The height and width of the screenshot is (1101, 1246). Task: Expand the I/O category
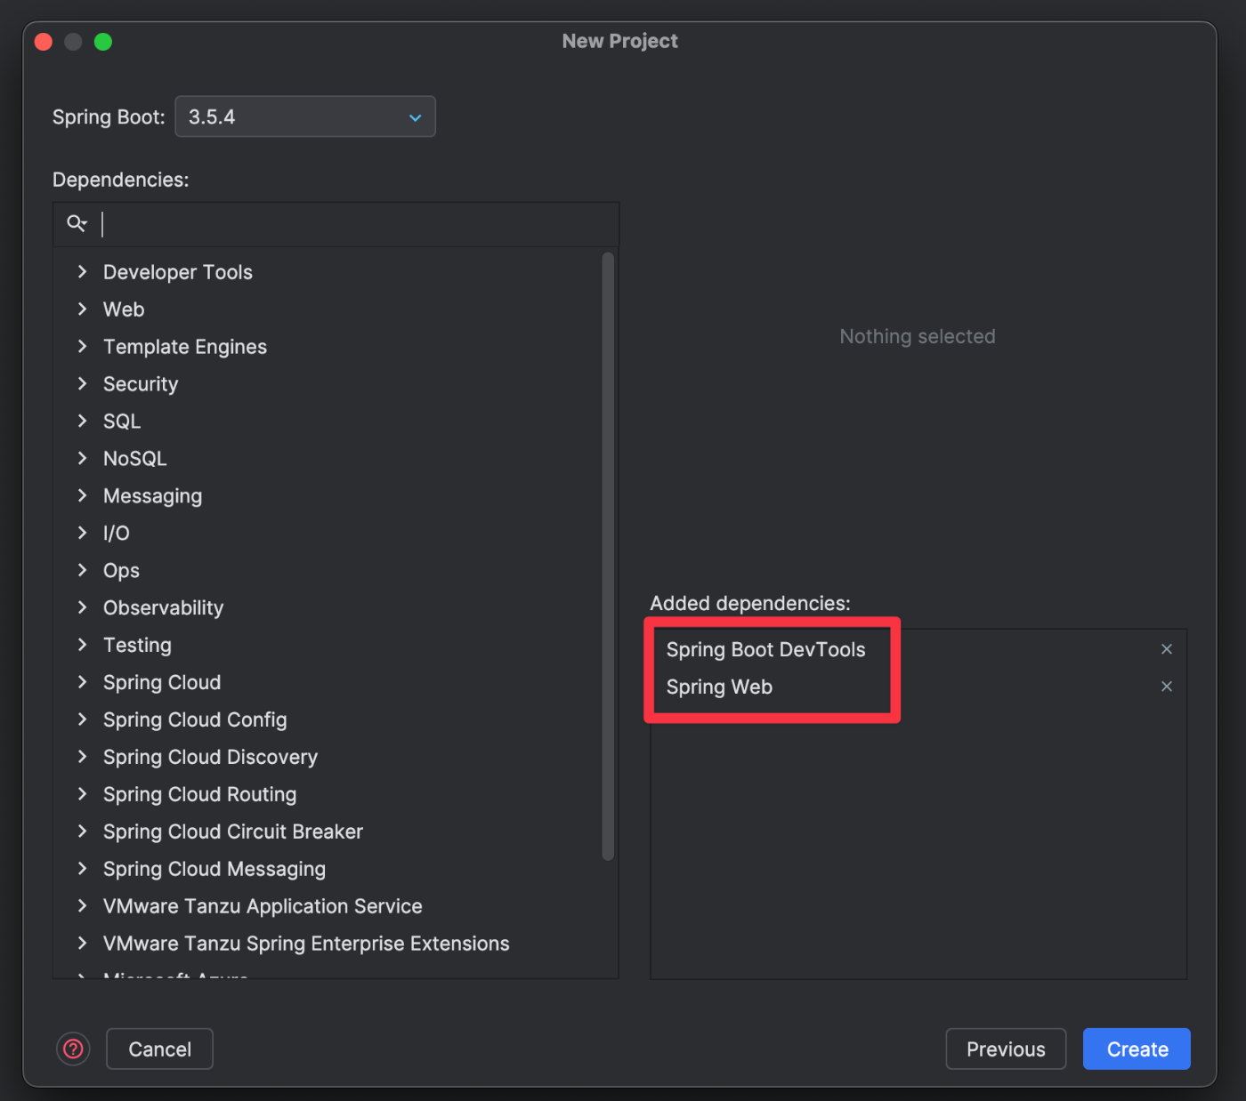click(82, 534)
